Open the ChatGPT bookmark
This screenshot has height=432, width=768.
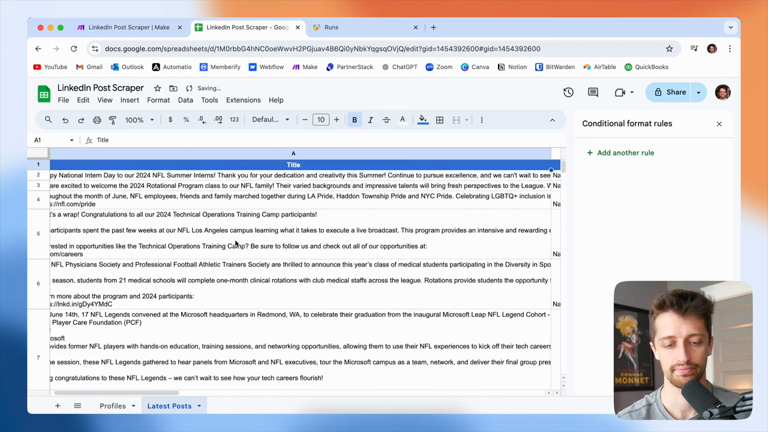click(399, 67)
